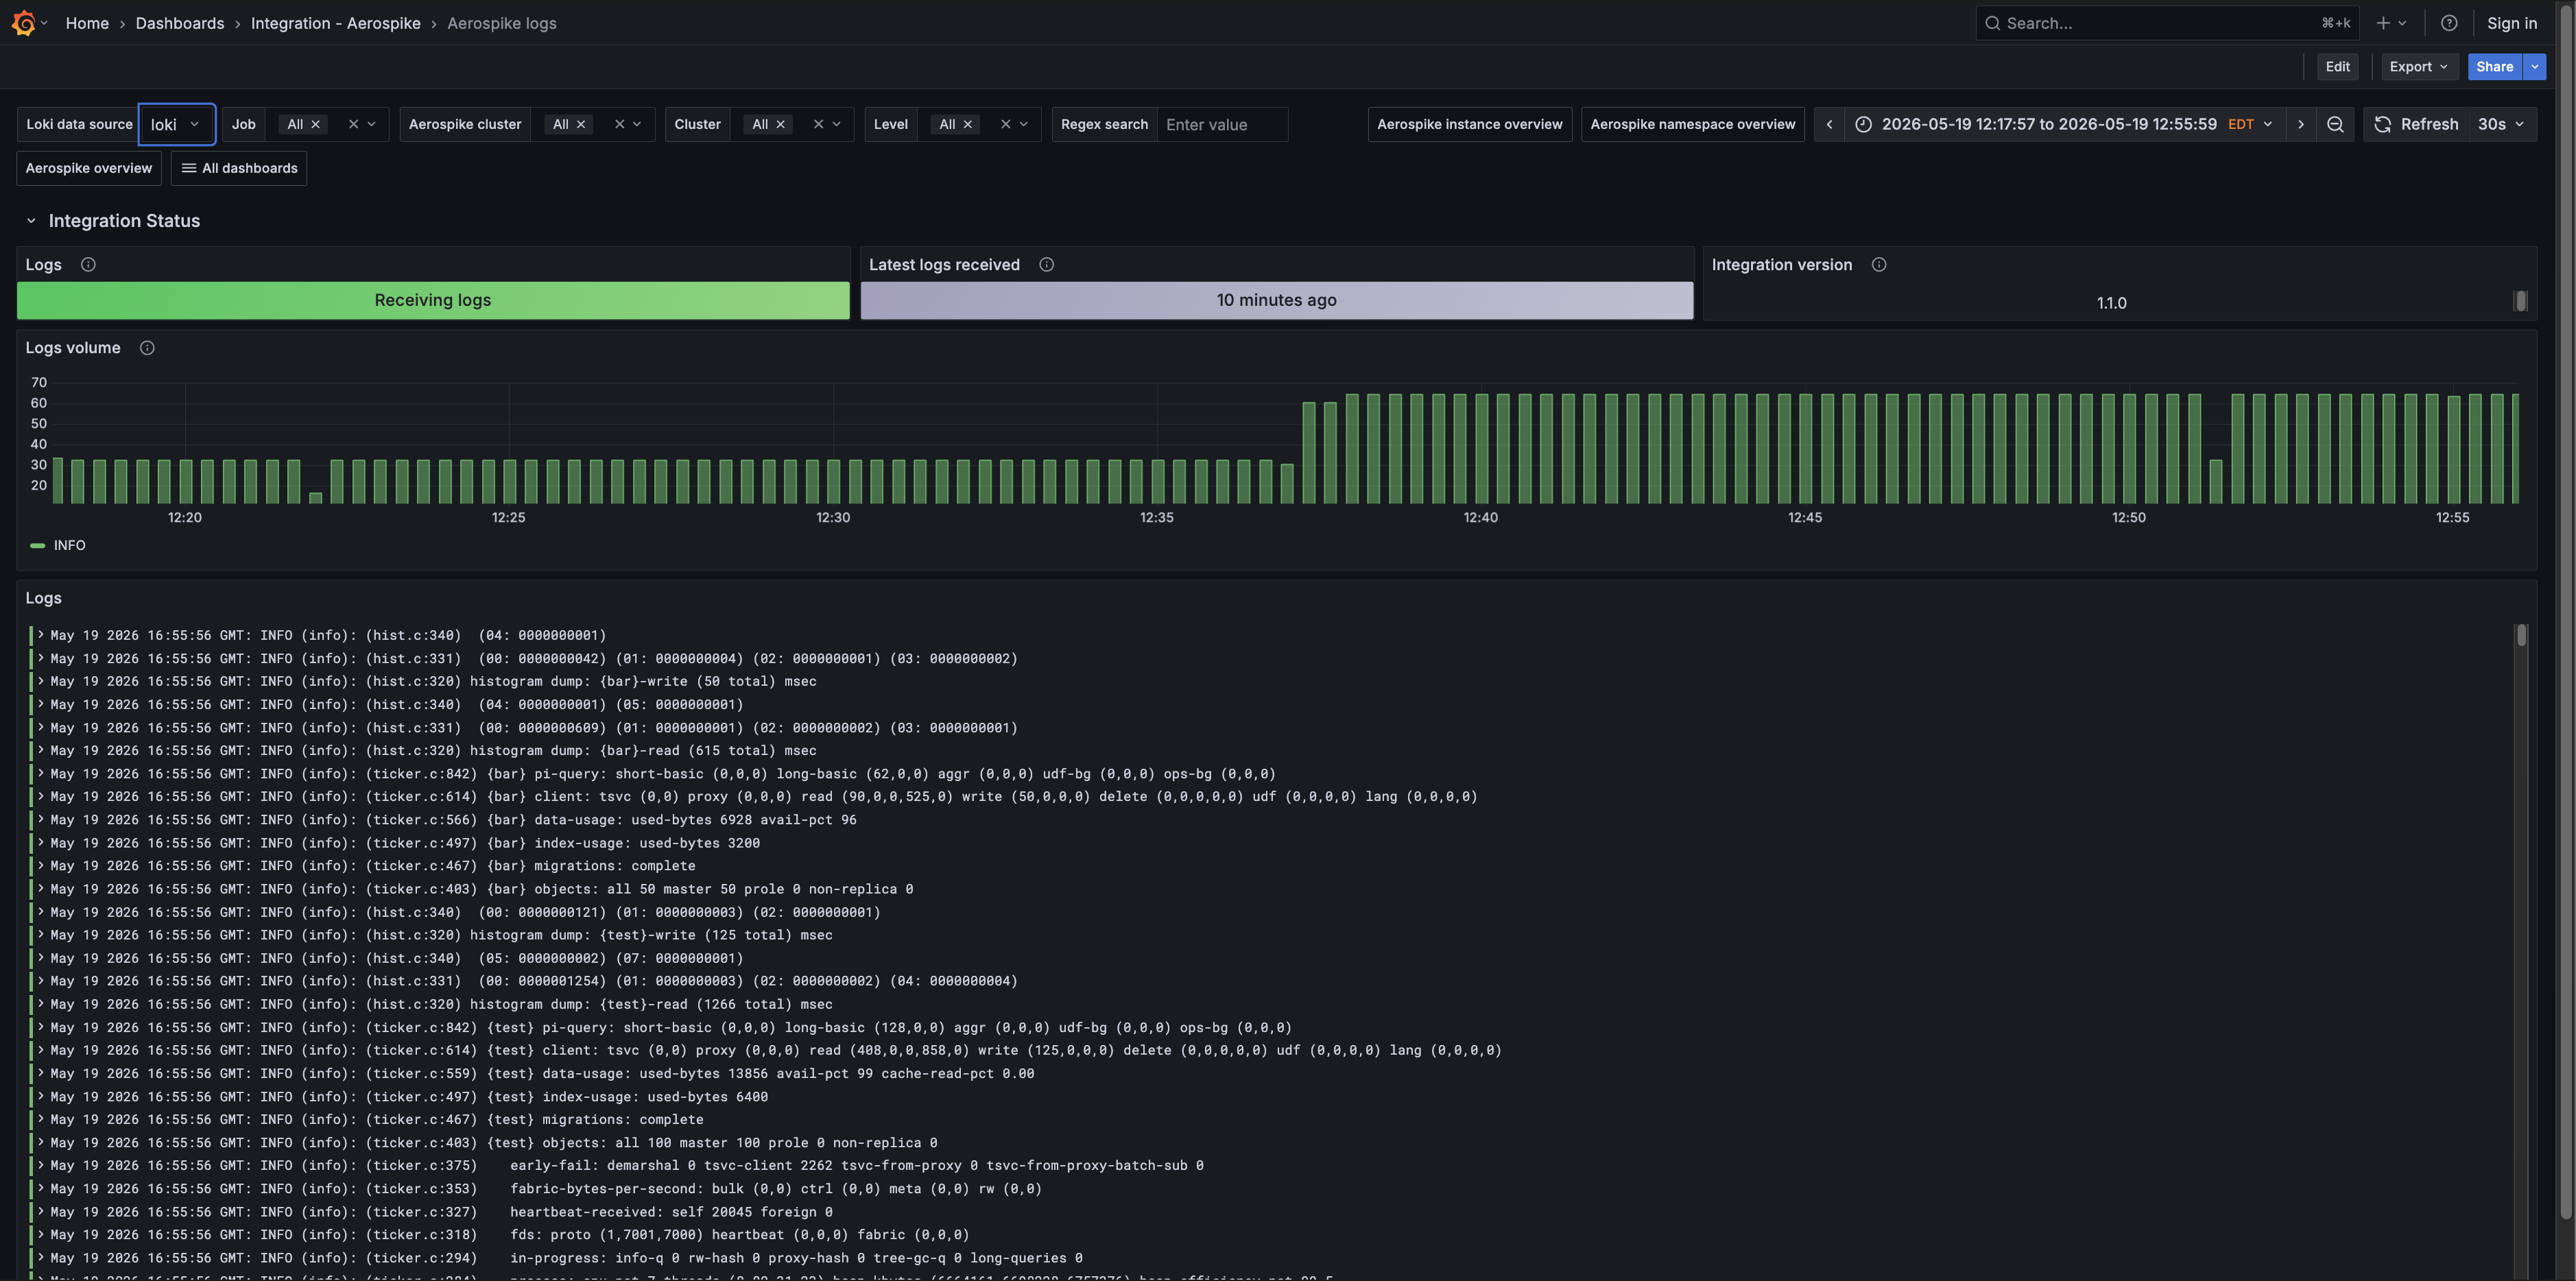The image size is (2576, 1281).
Task: Click the Logs volume panel title
Action: tap(73, 348)
